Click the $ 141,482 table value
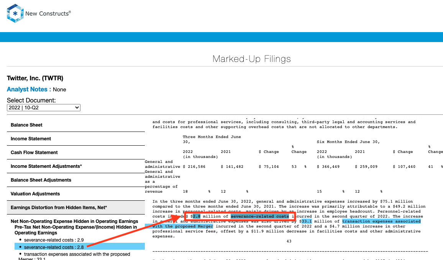This screenshot has width=443, height=260. 232,167
